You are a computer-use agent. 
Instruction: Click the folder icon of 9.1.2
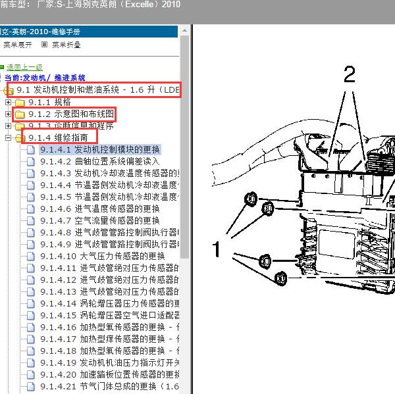(x=20, y=114)
